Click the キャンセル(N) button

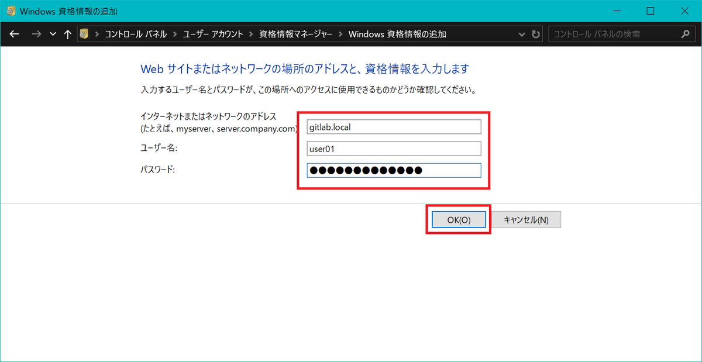[526, 219]
